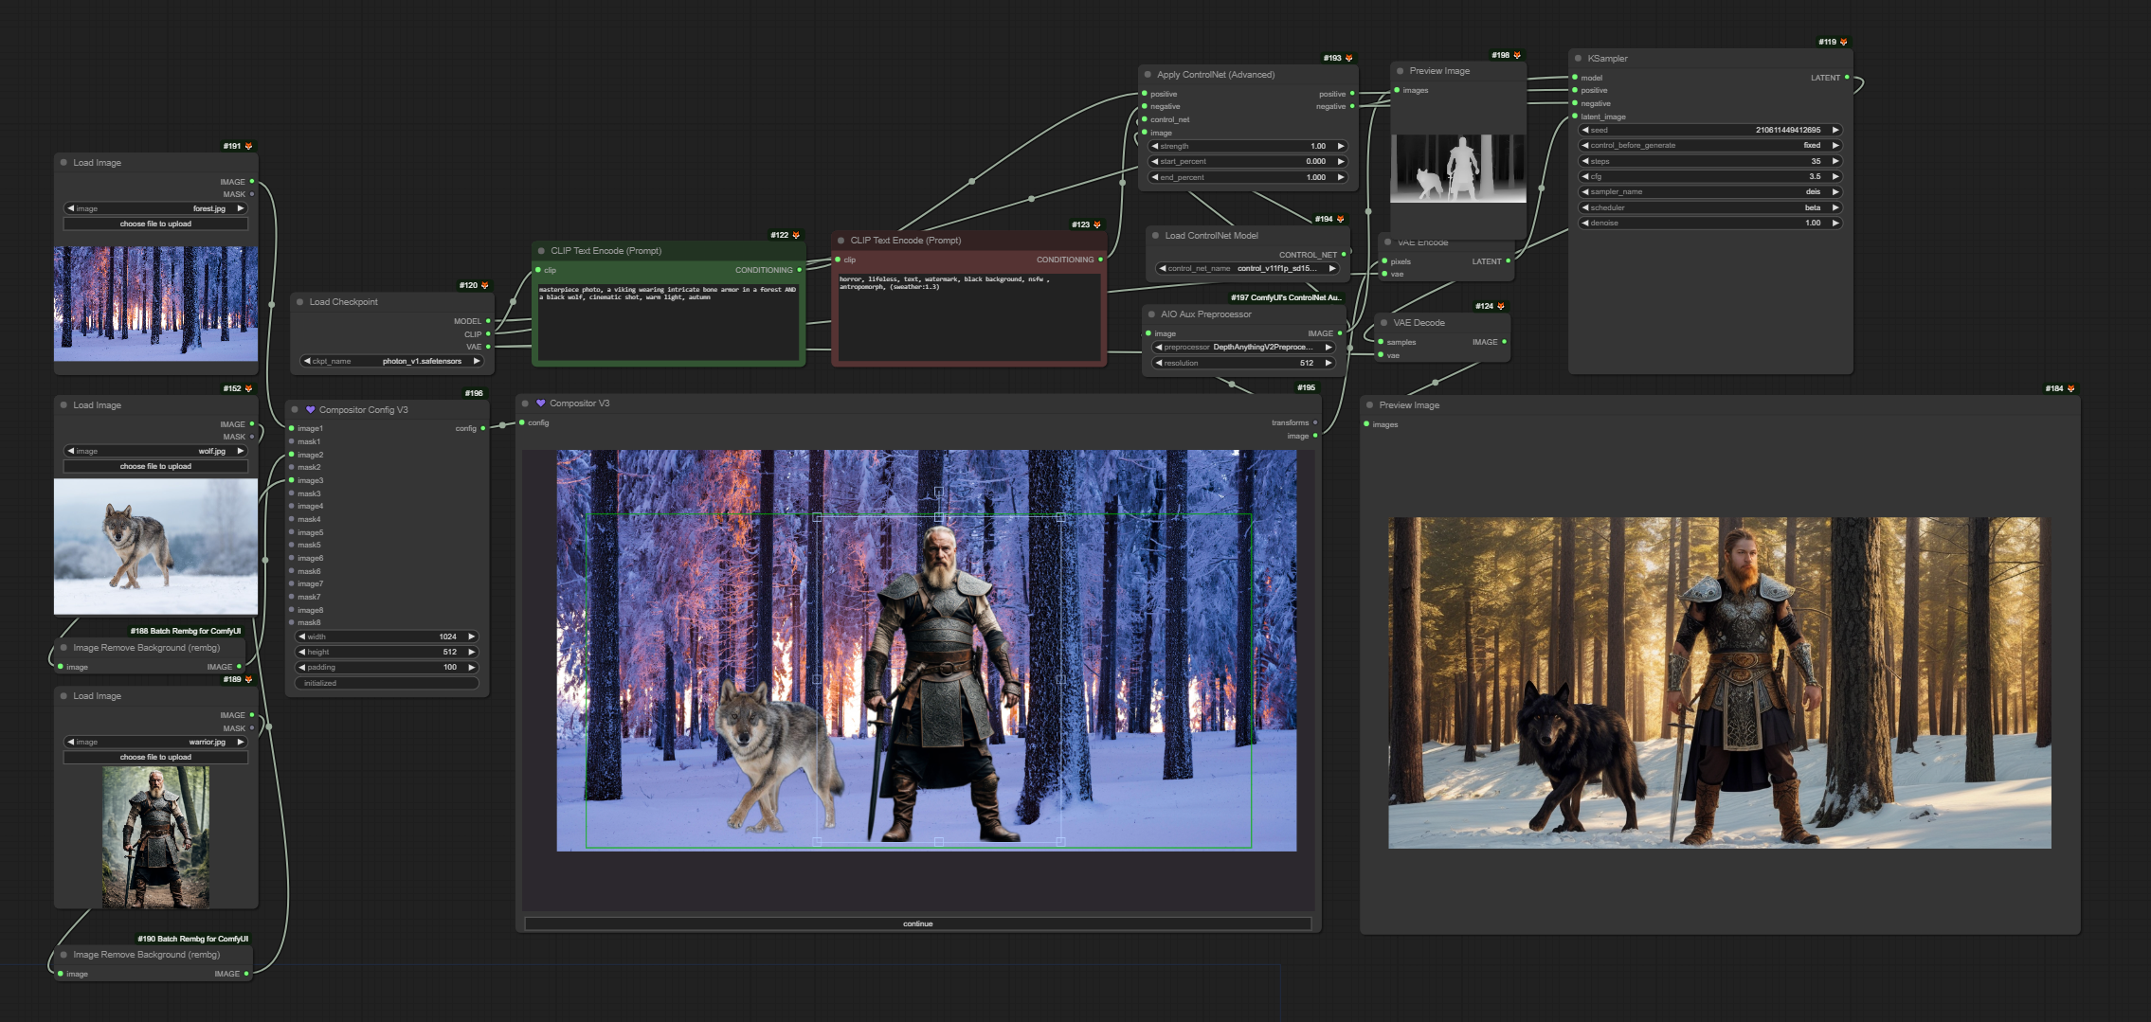Click the fox badge on Load Checkpoint #120

(485, 285)
